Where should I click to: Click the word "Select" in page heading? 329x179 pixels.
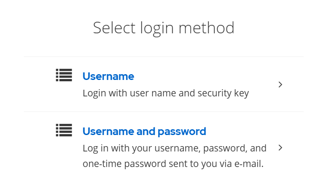coord(115,28)
